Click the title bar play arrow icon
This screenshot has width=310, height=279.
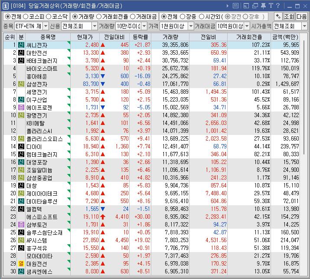(228, 6)
